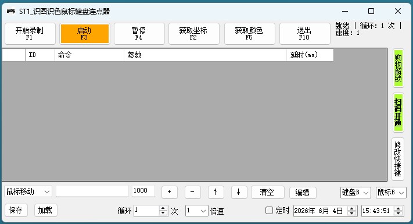Click the 延时(ms) column header
The width and height of the screenshot is (413, 224).
(x=310, y=55)
